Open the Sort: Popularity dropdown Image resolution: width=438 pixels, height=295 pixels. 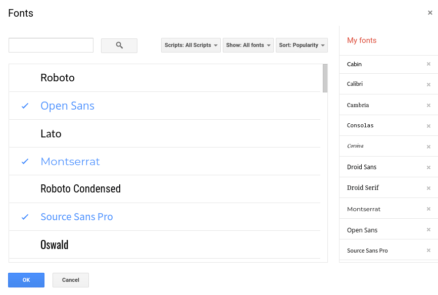coord(302,45)
